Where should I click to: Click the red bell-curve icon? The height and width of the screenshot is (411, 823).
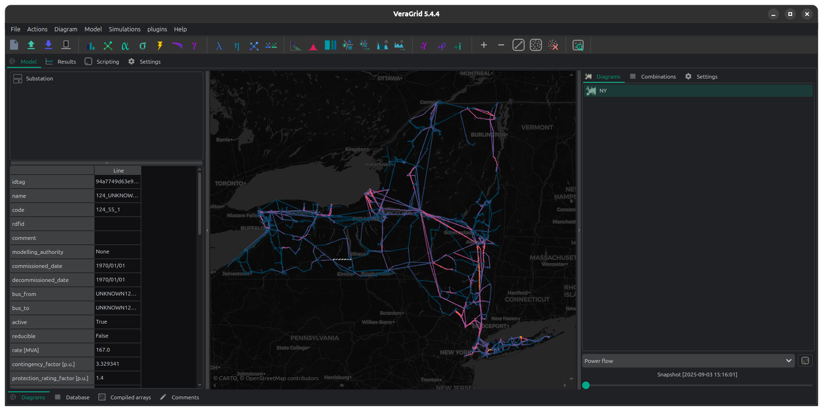tap(313, 46)
